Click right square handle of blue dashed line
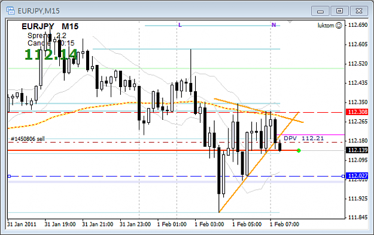Screen dimensions: 374x235 coord(343,177)
